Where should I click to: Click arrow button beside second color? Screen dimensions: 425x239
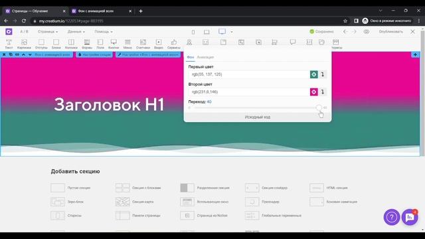point(323,92)
